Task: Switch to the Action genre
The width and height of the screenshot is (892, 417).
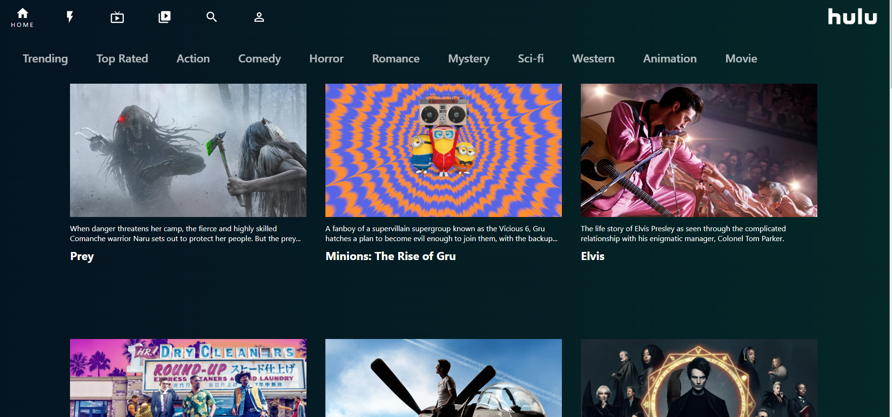Action: (x=193, y=59)
